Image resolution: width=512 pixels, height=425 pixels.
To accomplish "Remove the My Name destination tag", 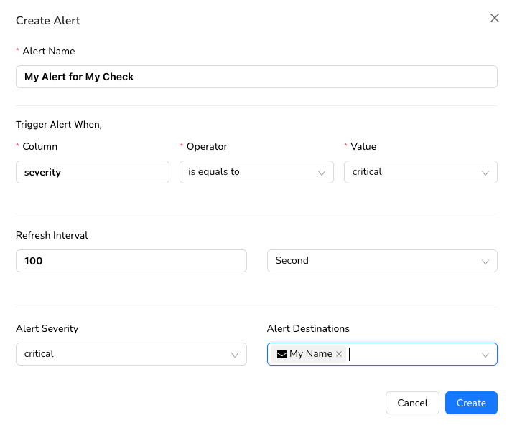I will (x=339, y=354).
